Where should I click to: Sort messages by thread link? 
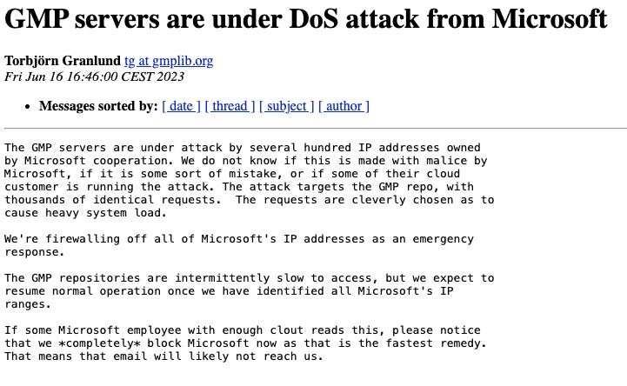230,106
